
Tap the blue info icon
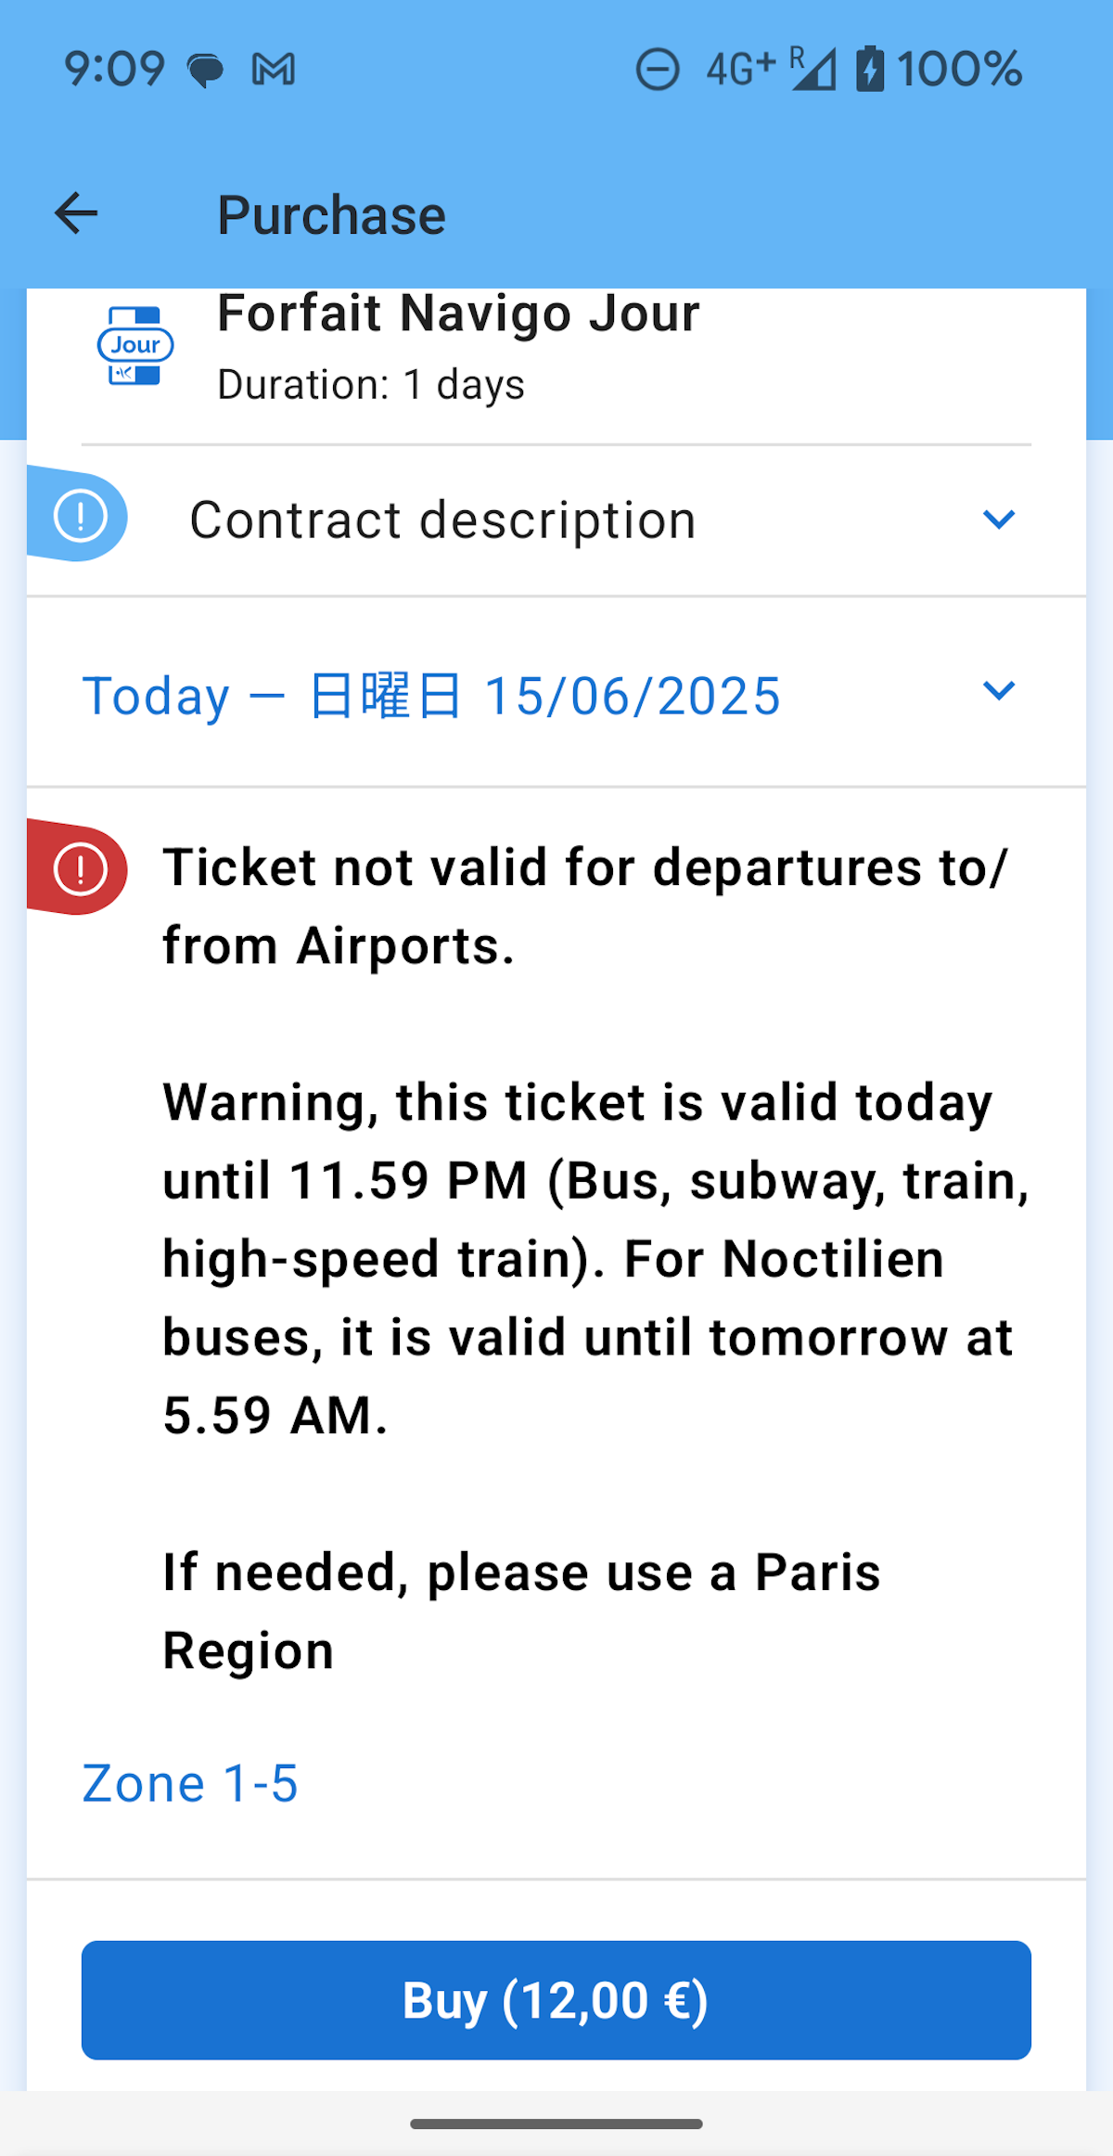pos(80,517)
